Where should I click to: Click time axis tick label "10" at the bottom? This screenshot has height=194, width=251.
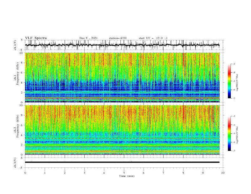(223, 173)
